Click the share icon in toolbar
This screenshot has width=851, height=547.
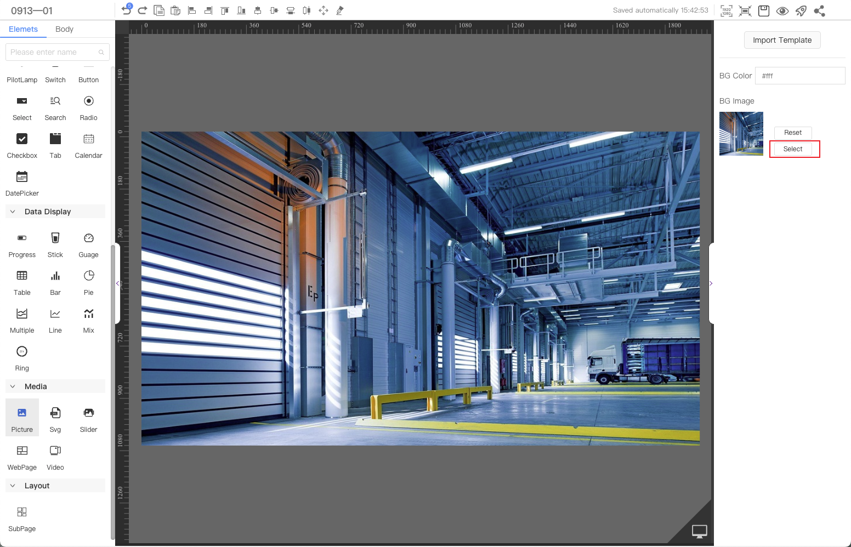(820, 10)
